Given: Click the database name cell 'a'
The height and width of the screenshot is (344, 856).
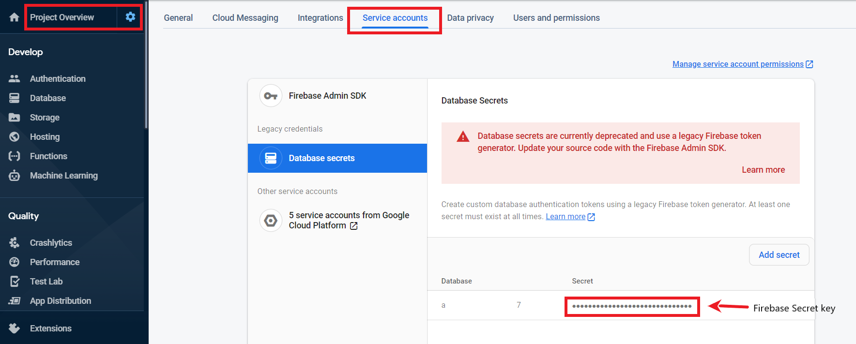Looking at the screenshot, I should click(x=443, y=305).
